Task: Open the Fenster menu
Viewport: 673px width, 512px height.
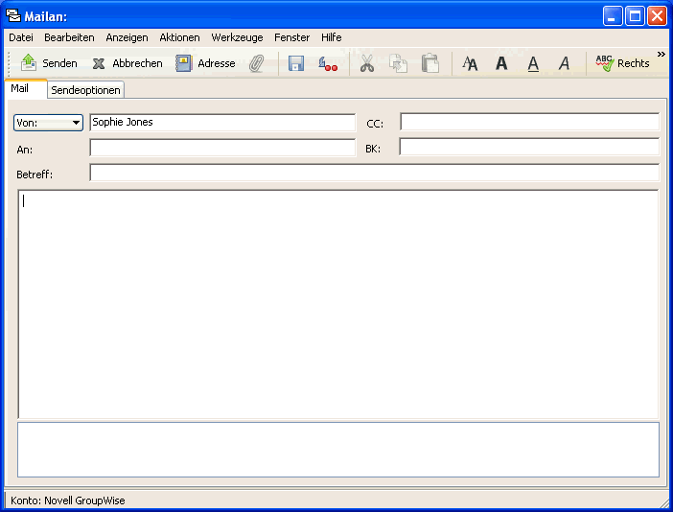Action: click(x=291, y=37)
